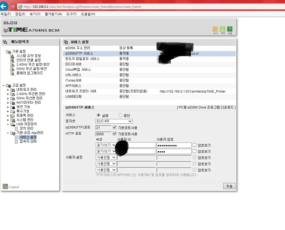
Task: Expand the NAT/라우터 관리 tree node
Action: pyautogui.click(x=8, y=103)
